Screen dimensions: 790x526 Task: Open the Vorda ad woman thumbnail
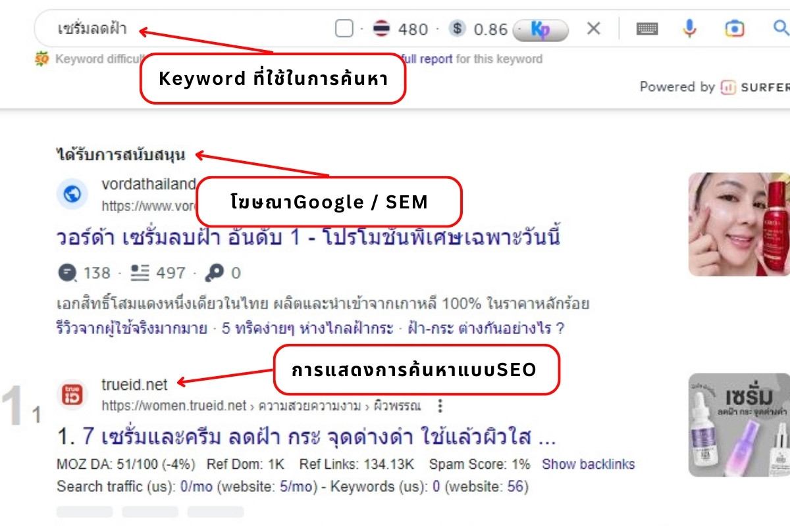(739, 224)
